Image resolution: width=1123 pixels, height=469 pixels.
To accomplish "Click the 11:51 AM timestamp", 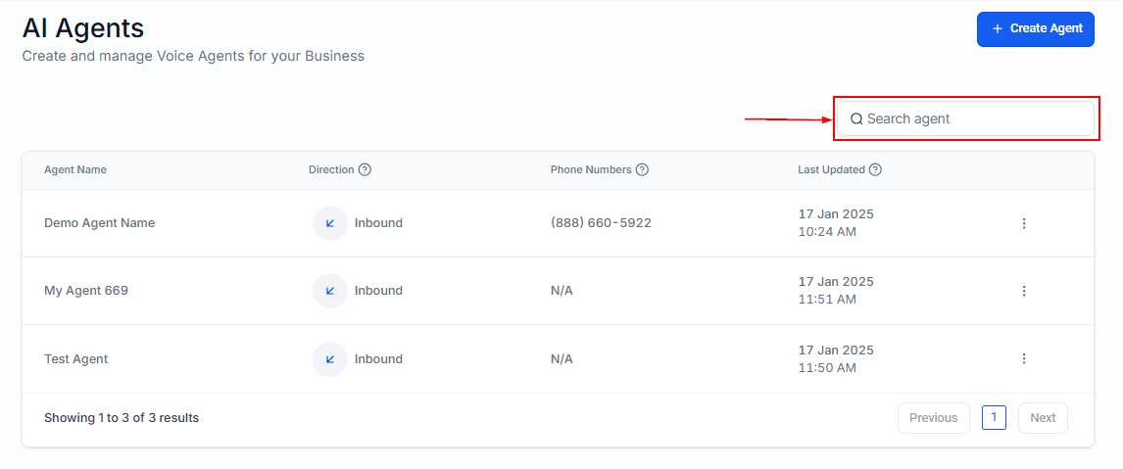I will (827, 300).
